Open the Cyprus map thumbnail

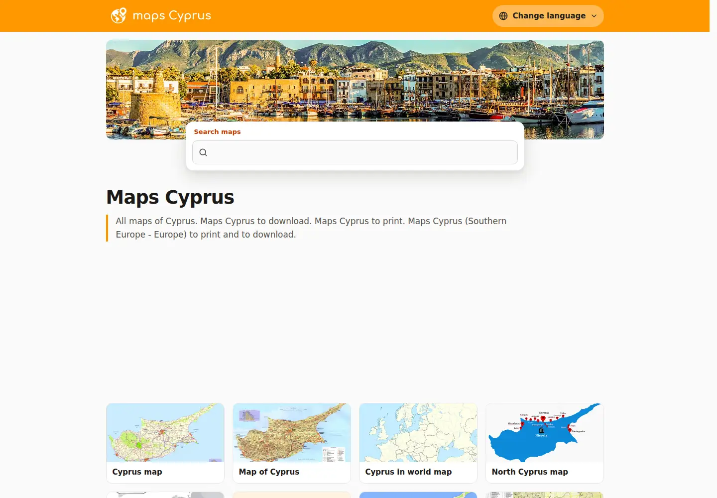tap(165, 433)
